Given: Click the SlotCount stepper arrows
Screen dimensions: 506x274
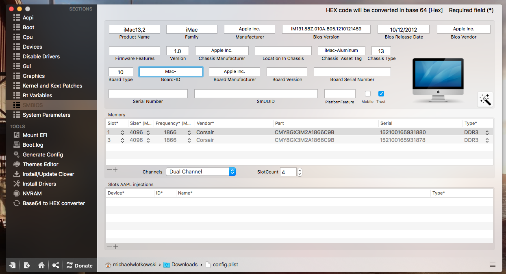Looking at the screenshot, I should point(300,172).
